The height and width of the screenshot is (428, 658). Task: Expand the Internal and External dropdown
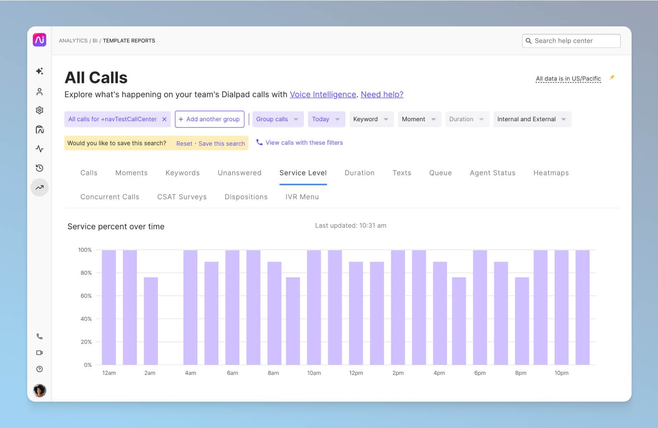pos(531,119)
